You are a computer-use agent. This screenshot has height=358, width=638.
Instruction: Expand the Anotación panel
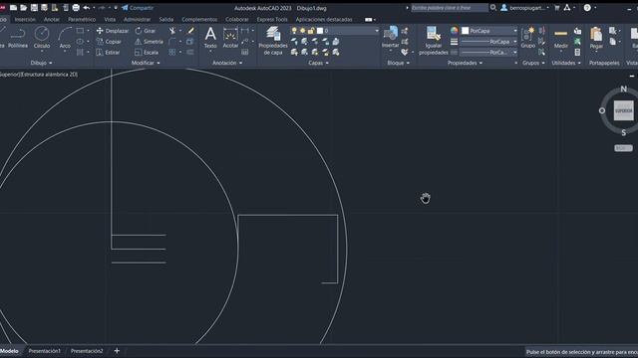[227, 63]
